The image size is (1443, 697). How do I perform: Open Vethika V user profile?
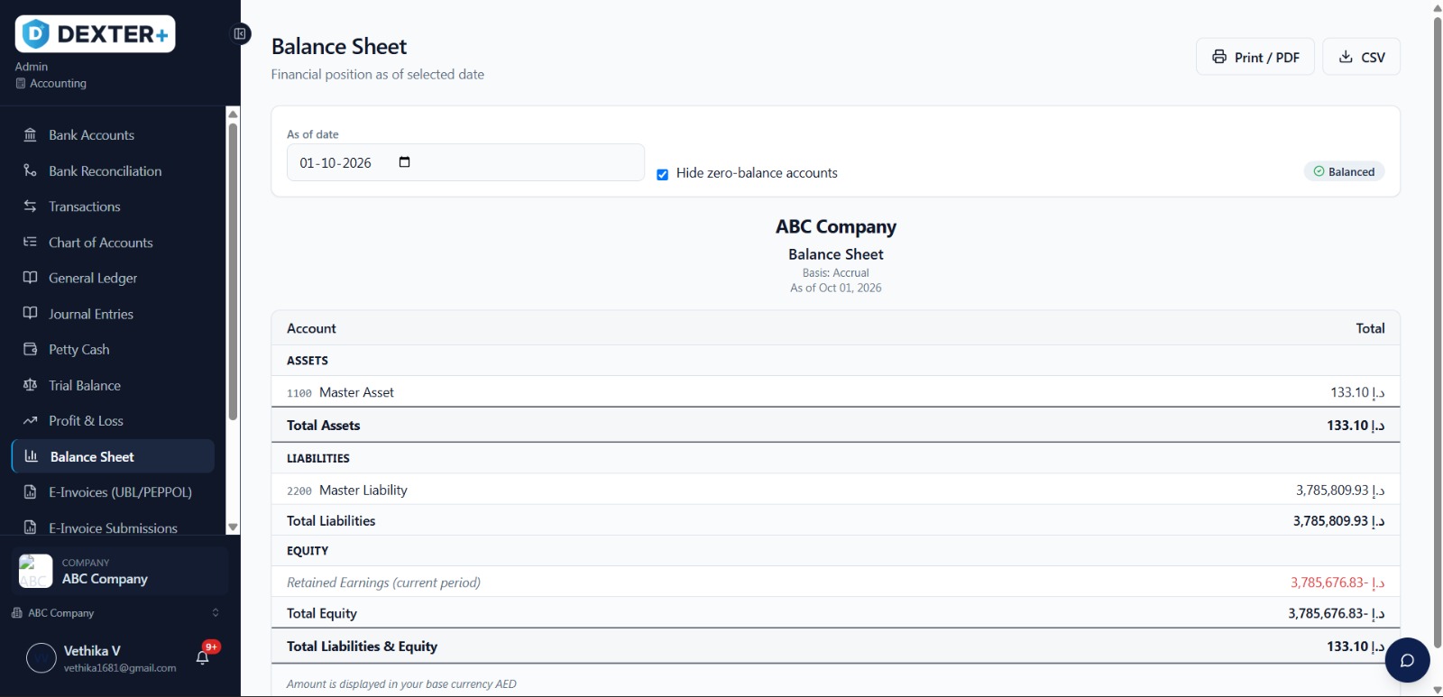[101, 658]
